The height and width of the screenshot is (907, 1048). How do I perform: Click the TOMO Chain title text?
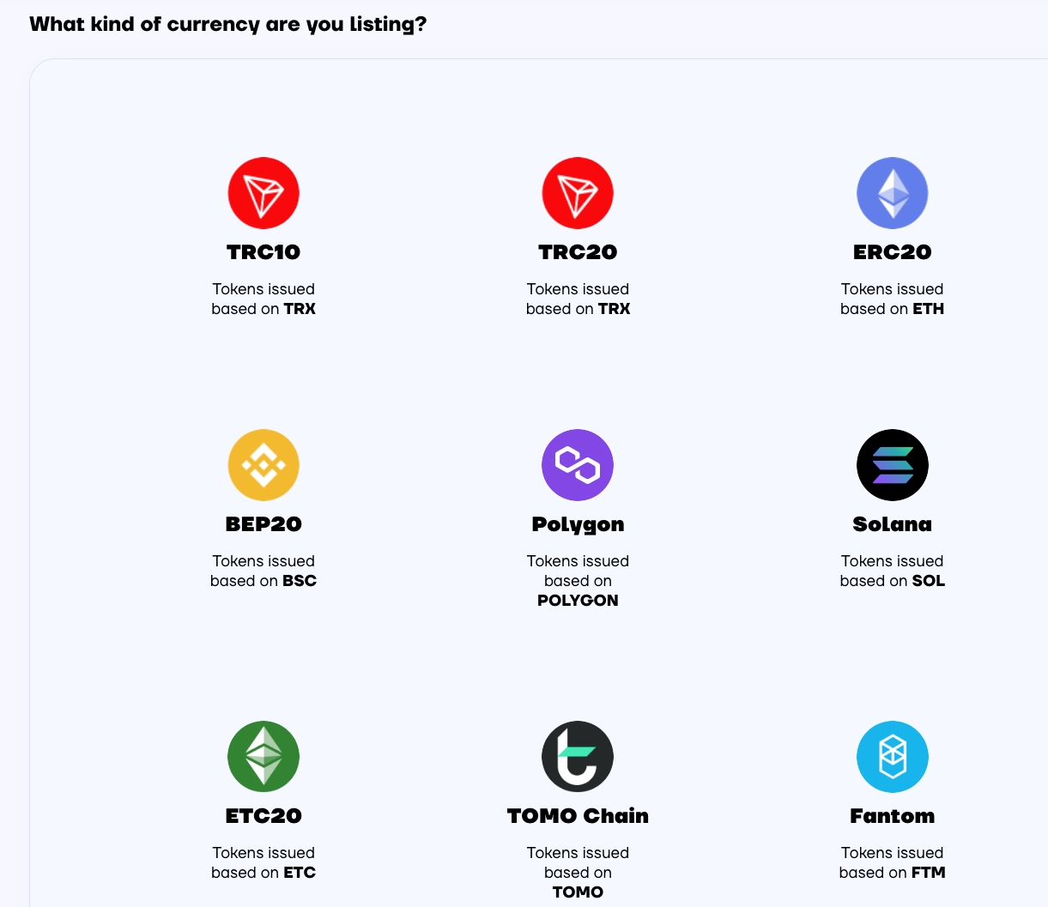(578, 816)
